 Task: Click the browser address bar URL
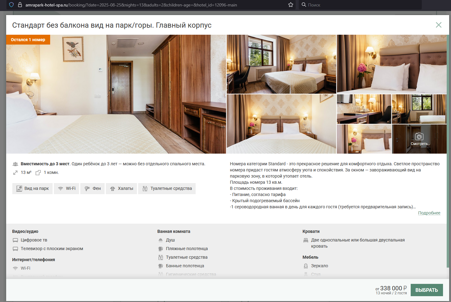pos(131,5)
